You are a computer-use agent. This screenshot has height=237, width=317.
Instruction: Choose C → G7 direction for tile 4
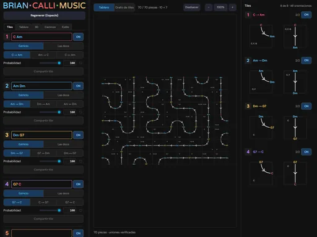tap(43, 202)
